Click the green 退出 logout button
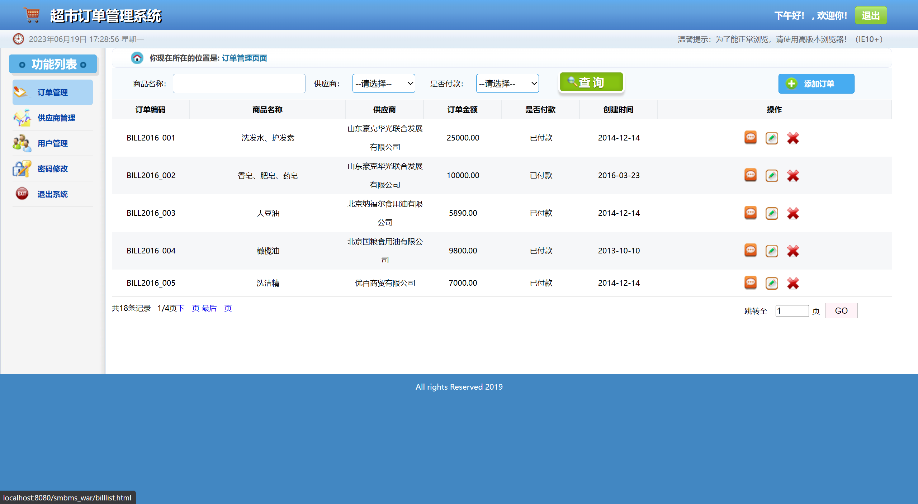This screenshot has width=918, height=504. click(871, 15)
